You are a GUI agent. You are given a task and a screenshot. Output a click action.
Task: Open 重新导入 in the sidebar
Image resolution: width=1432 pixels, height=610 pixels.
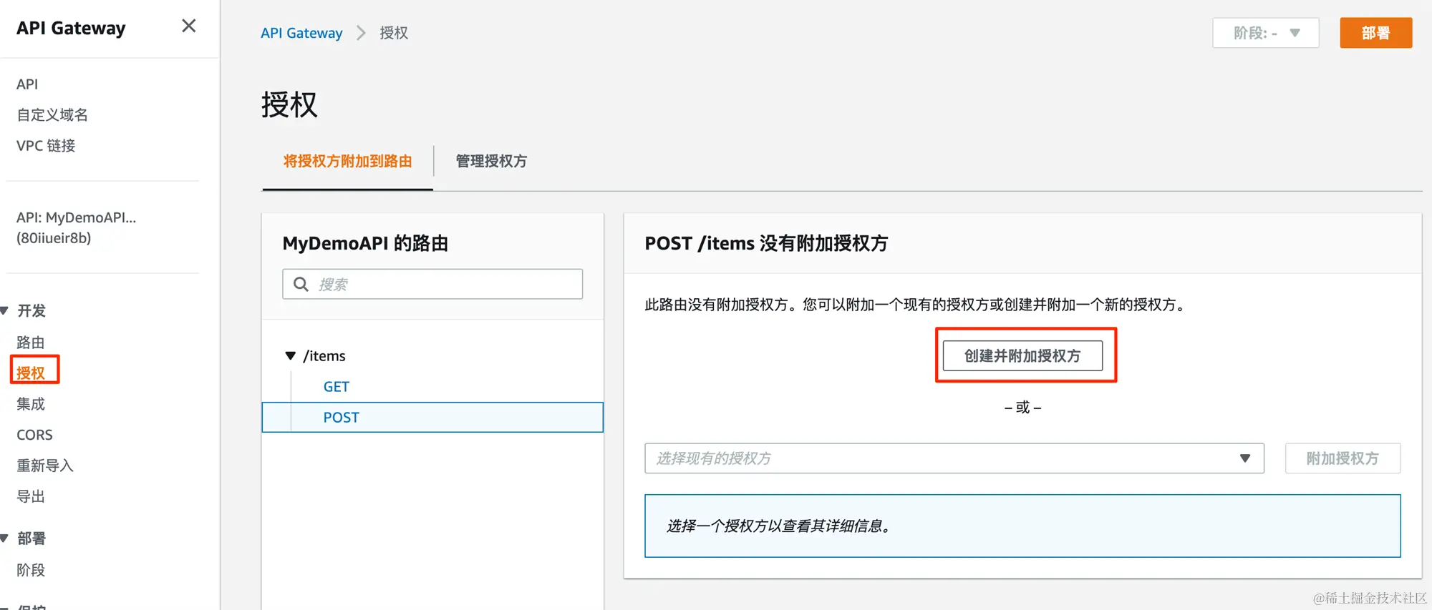tap(45, 466)
